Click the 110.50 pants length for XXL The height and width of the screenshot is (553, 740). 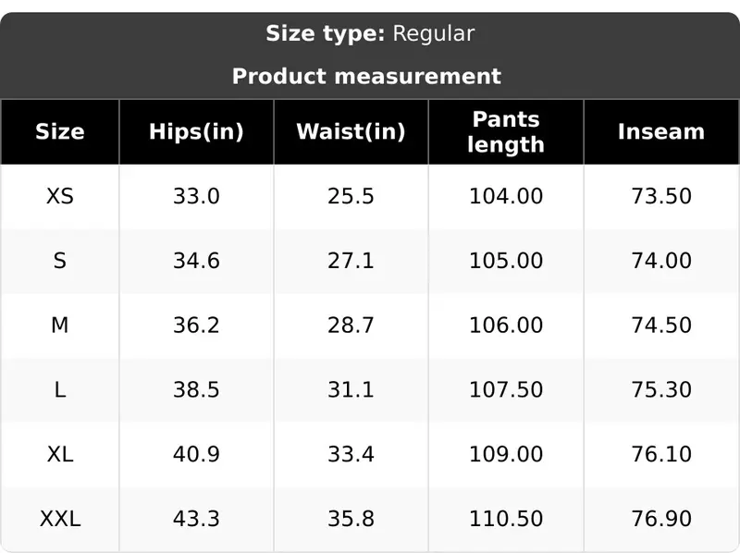pos(506,519)
